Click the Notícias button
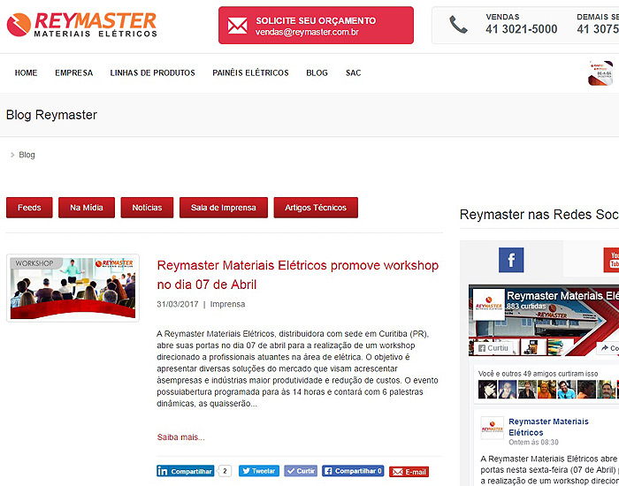This screenshot has height=486, width=619. [147, 208]
